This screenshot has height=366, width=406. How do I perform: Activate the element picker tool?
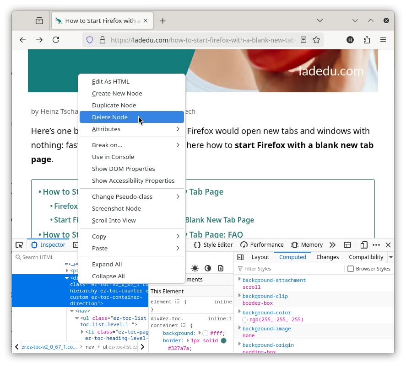(19, 245)
